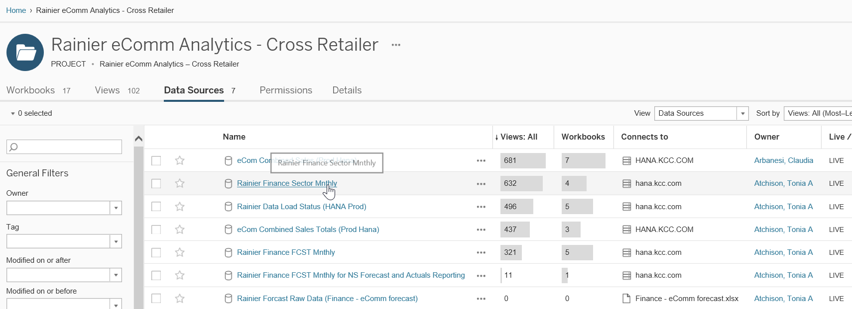The image size is (852, 309).
Task: Open actions menu for Rainier Finance Sector Mnthly
Action: [x=481, y=184]
